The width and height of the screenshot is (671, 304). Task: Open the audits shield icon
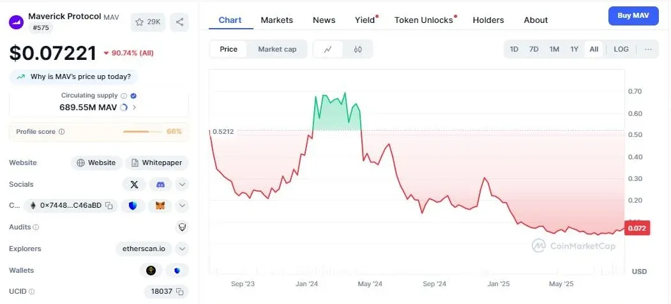point(183,227)
